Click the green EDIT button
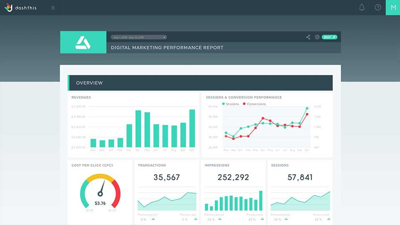 [330, 37]
